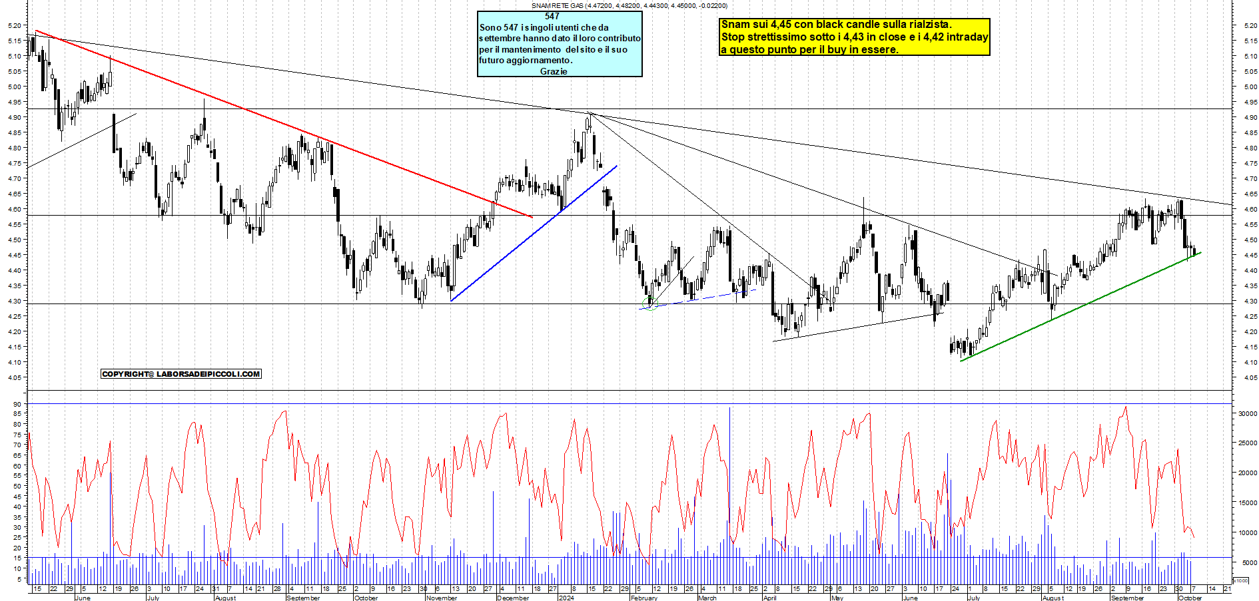Click the April month label on the time axis

(x=769, y=598)
